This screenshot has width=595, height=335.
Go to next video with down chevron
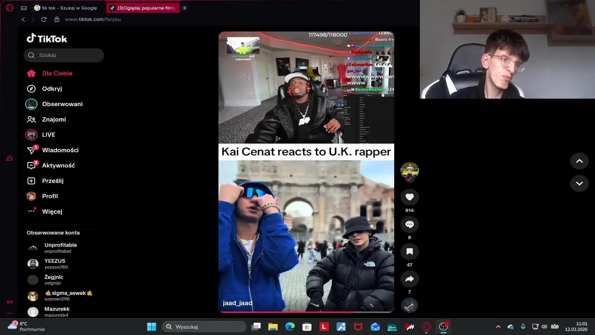(x=579, y=183)
